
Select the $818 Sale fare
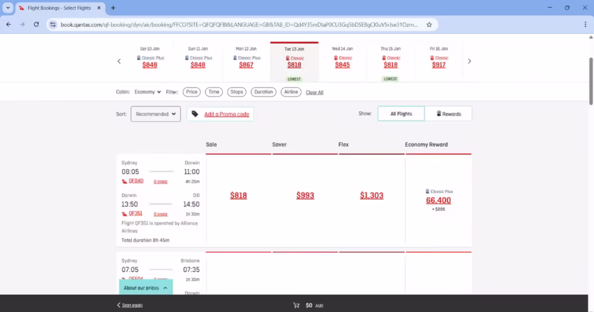point(238,195)
